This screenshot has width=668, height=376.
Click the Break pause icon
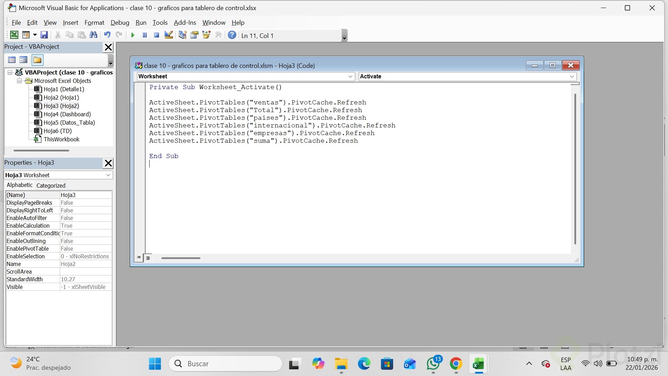145,35
